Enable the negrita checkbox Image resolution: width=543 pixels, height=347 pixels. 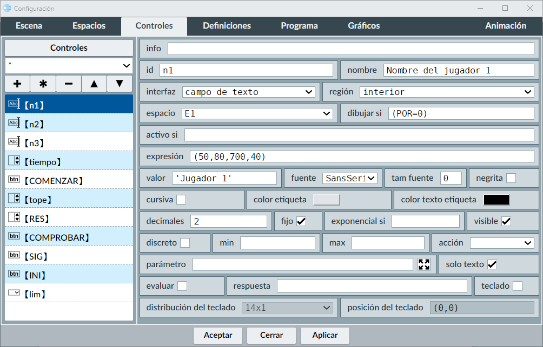[x=511, y=178]
